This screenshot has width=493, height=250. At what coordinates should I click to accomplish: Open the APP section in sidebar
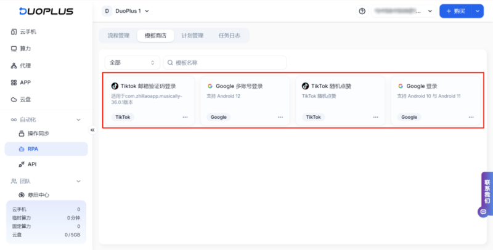[25, 82]
